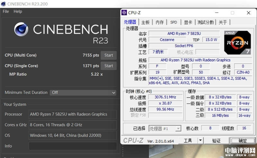Switch to the 測試分數 tab in CPU-Z
Viewport: 257px width, 158px height.
(x=206, y=22)
